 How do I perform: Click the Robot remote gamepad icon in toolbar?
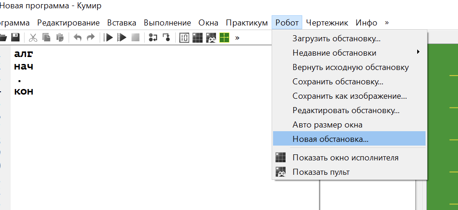tap(211, 38)
